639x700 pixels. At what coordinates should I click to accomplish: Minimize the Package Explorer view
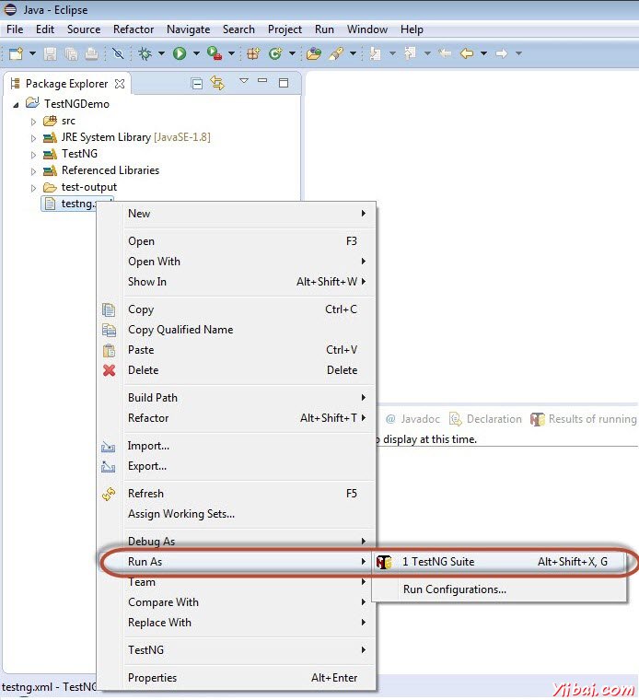click(262, 81)
